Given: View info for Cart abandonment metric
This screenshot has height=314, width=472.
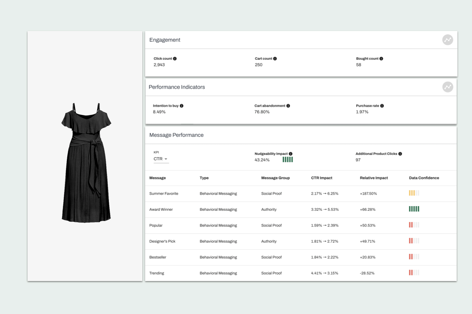Looking at the screenshot, I should pyautogui.click(x=288, y=105).
